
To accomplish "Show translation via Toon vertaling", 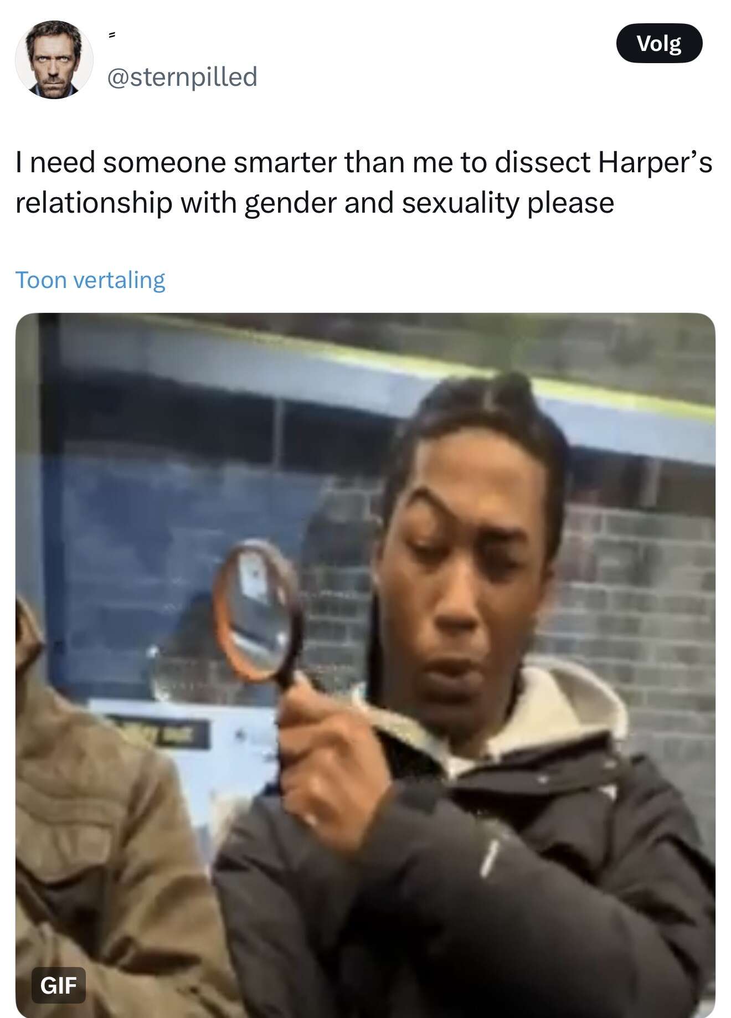I will (90, 280).
